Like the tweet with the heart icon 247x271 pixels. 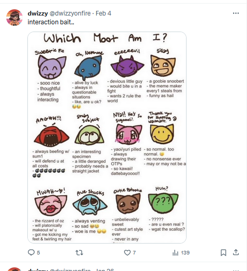pos(127,253)
